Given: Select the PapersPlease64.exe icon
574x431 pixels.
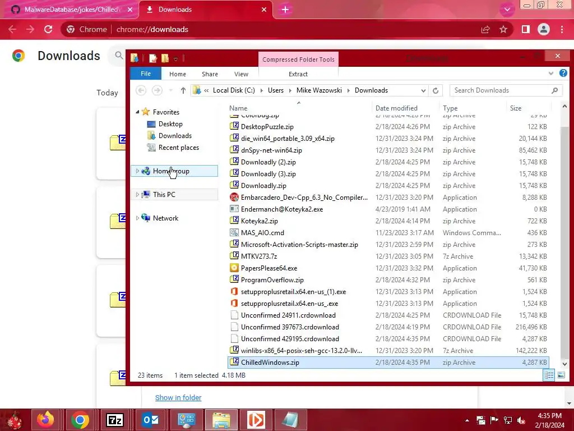Looking at the screenshot, I should click(x=234, y=268).
